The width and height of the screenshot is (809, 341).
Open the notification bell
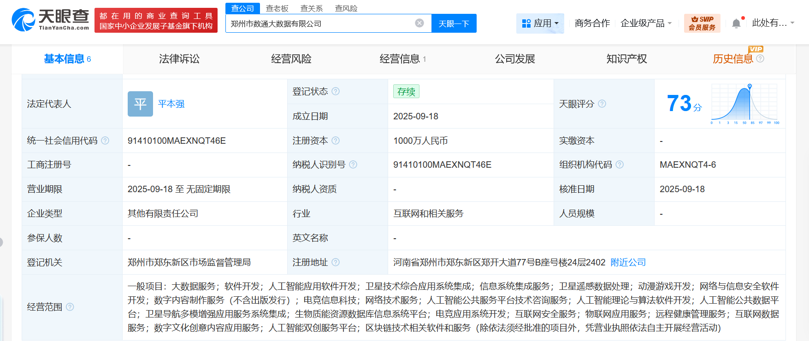coord(736,24)
